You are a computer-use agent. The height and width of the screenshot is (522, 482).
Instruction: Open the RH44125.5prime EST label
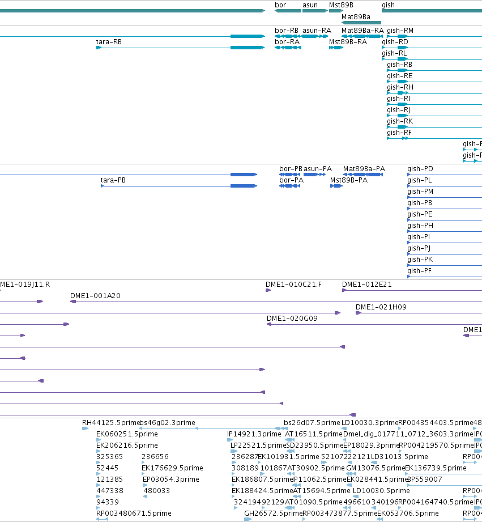[111, 422]
